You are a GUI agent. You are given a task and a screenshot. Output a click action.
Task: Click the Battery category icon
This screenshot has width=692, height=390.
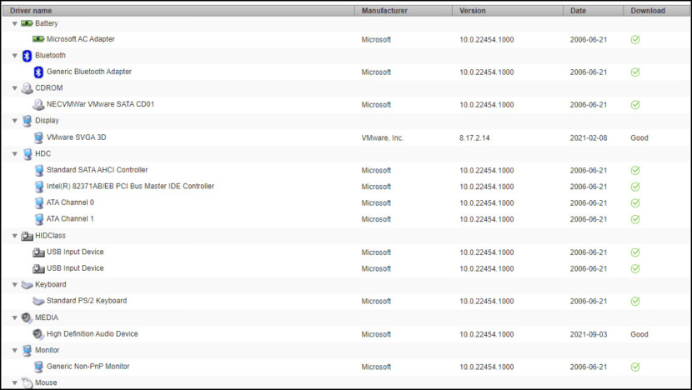(x=27, y=23)
